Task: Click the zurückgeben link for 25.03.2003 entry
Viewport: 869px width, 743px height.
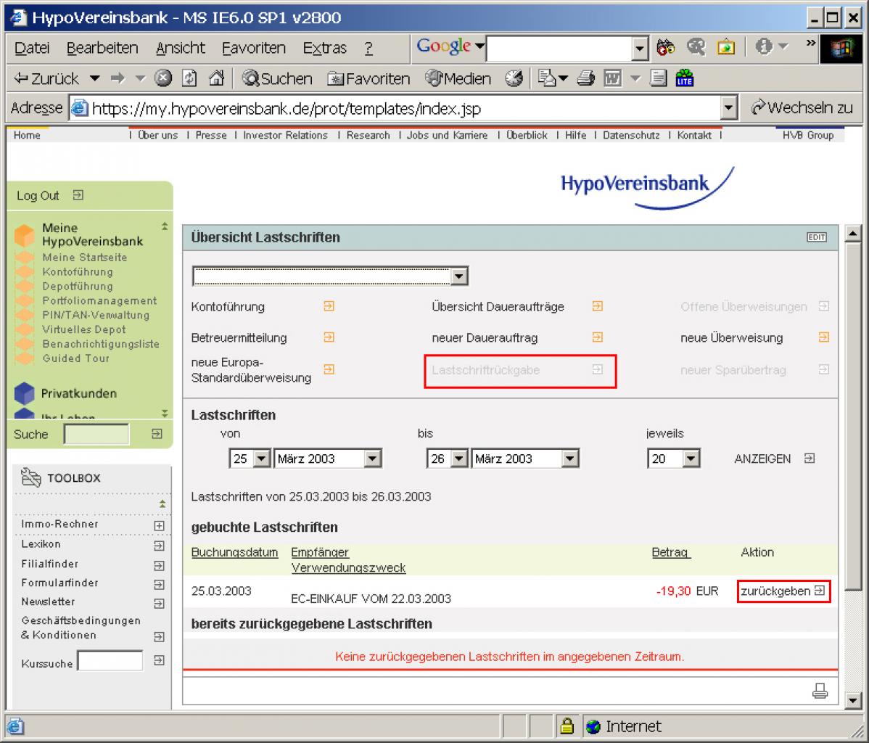Action: (x=783, y=591)
